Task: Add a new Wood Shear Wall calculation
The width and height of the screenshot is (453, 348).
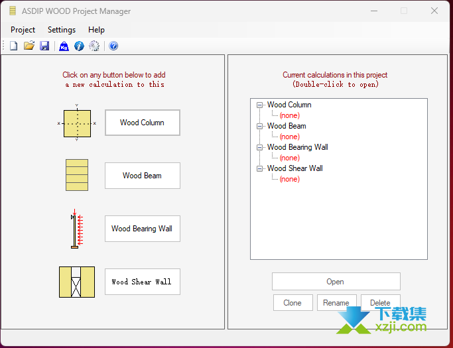Action: [x=143, y=282]
